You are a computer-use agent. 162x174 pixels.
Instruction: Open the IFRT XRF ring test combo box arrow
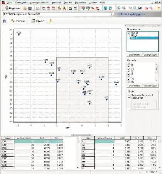point(111,14)
